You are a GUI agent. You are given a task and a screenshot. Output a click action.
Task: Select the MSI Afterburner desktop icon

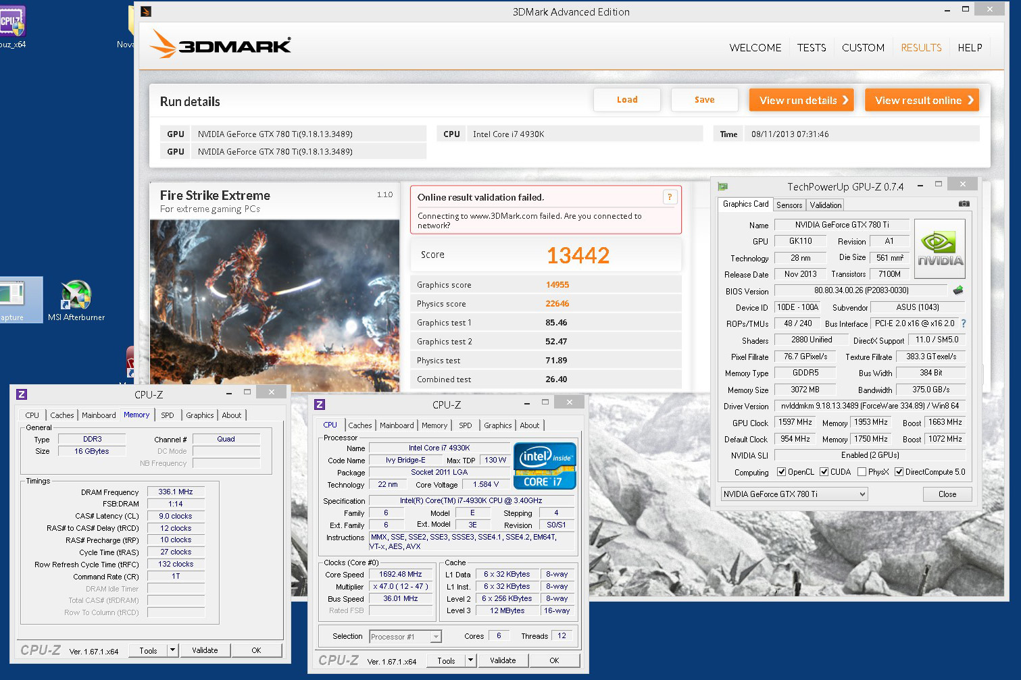tap(76, 301)
